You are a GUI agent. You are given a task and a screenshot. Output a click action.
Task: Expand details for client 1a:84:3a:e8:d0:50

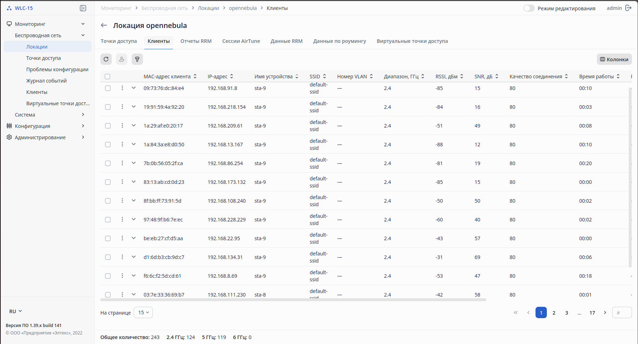134,144
